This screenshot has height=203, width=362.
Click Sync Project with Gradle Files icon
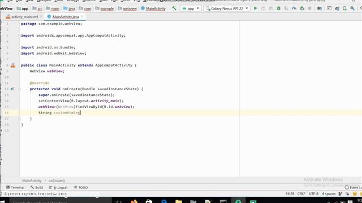(x=337, y=8)
